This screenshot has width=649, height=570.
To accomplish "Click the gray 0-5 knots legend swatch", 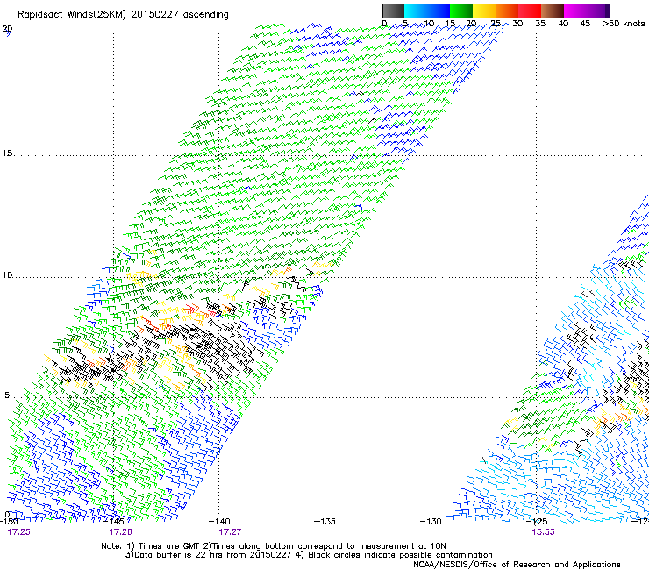I will (x=393, y=11).
